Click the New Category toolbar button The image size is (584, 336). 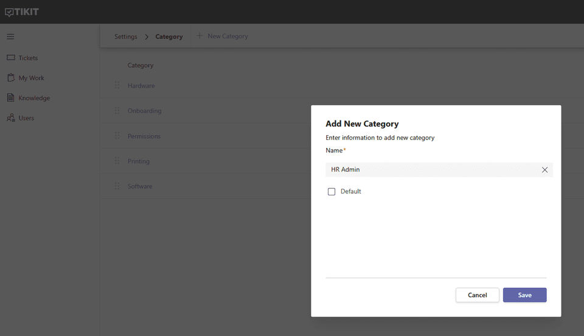click(222, 37)
